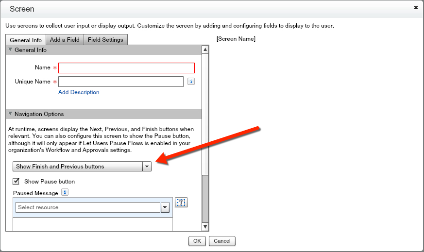Click the OK button
This screenshot has height=252, width=424.
click(197, 241)
